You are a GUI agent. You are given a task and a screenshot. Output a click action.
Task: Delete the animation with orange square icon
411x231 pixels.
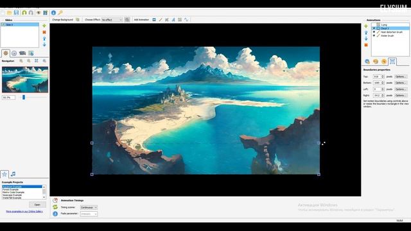point(366,45)
